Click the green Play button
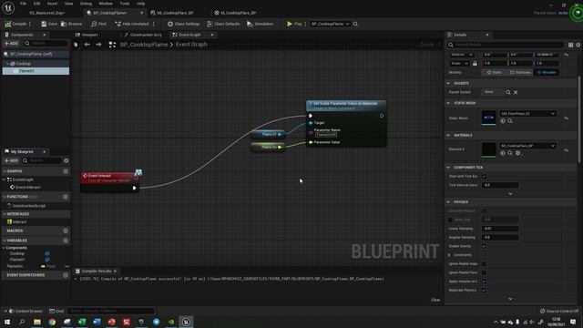This screenshot has height=328, width=583. 294,24
